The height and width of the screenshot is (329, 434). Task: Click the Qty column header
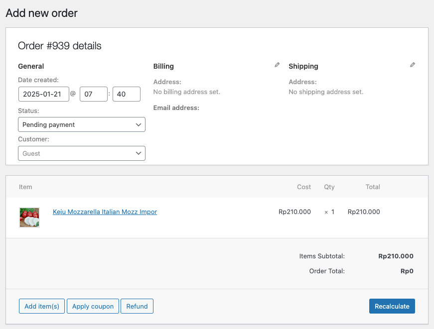pyautogui.click(x=329, y=187)
